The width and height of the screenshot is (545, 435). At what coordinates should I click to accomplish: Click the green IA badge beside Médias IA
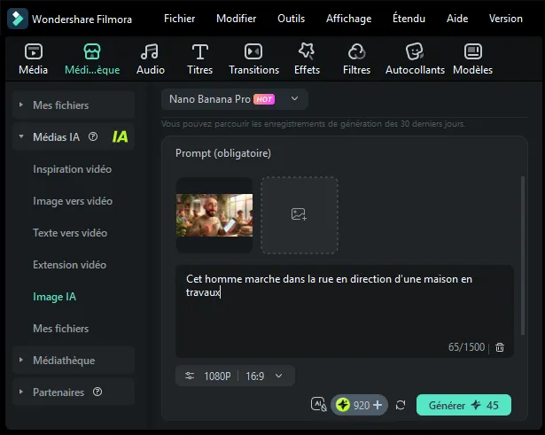tap(120, 136)
